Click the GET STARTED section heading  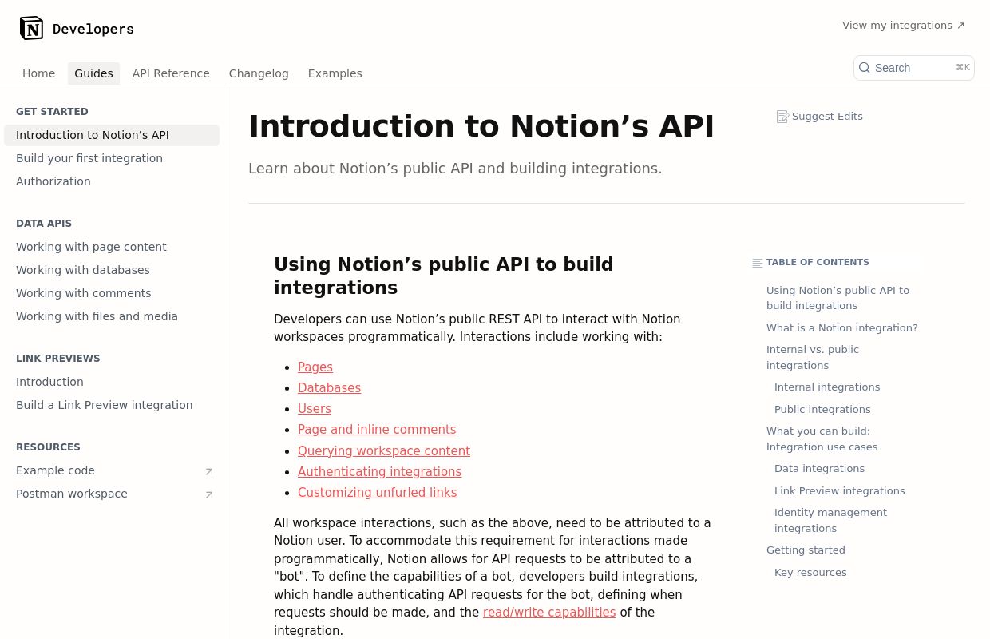point(52,112)
